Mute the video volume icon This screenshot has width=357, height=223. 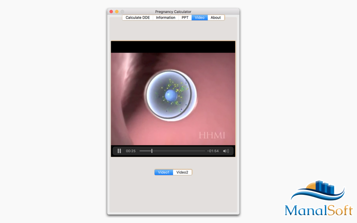(x=226, y=151)
